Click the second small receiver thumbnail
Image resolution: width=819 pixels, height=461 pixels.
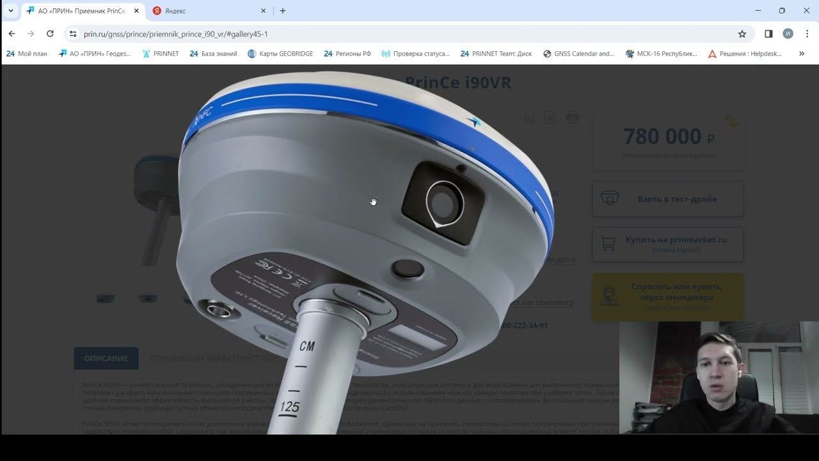click(x=148, y=298)
